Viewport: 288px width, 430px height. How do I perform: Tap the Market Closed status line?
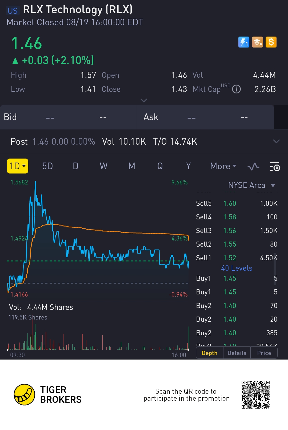(75, 22)
